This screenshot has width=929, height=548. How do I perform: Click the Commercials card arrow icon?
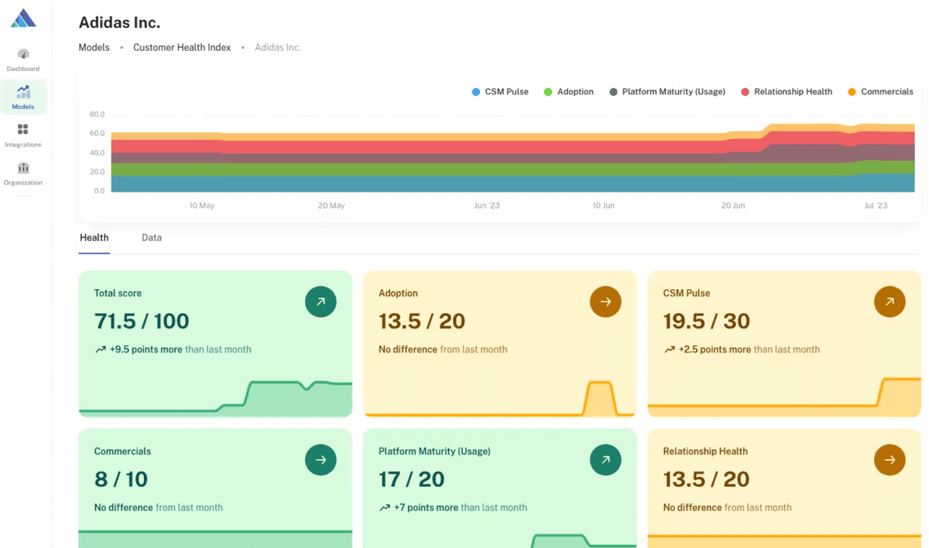(x=321, y=460)
